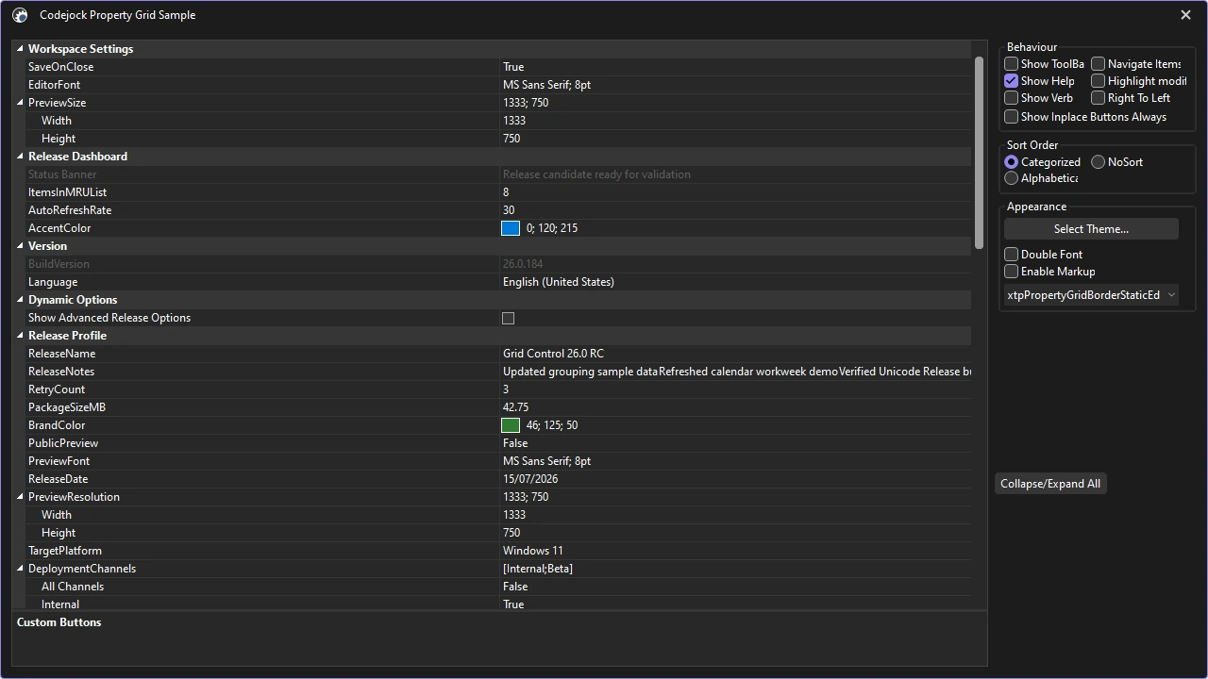Collapse the Release Profile category

click(20, 336)
